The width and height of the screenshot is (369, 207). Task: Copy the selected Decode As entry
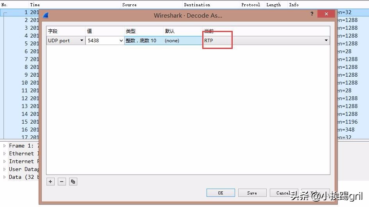tap(73, 182)
